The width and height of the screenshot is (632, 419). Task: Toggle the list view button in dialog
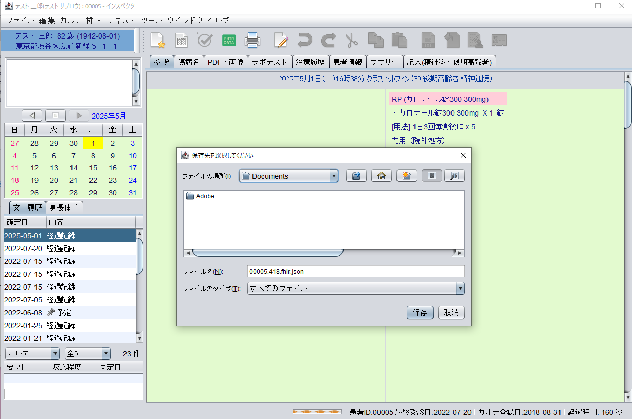click(x=431, y=176)
